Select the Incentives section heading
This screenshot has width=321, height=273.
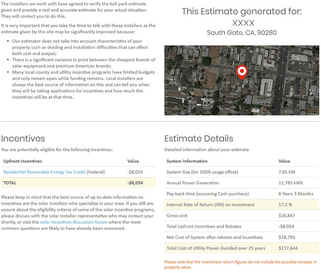tap(23, 138)
